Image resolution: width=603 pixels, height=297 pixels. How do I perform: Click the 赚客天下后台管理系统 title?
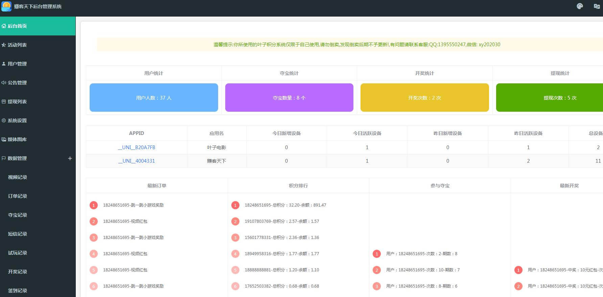38,6
